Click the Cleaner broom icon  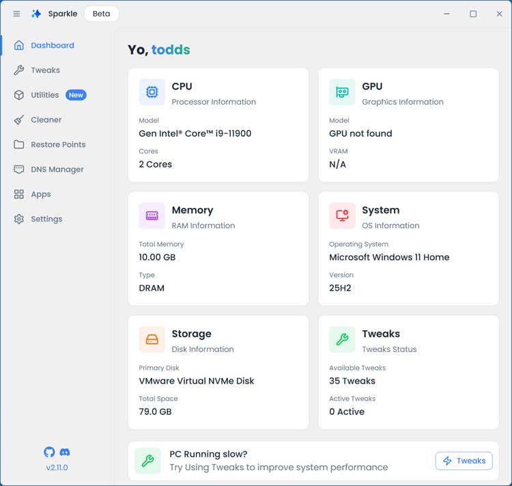(x=19, y=120)
